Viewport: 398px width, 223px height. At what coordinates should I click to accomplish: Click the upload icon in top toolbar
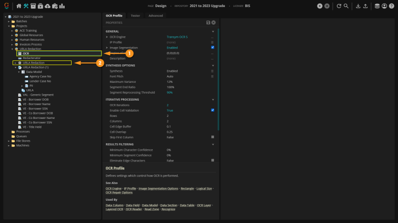click(365, 6)
